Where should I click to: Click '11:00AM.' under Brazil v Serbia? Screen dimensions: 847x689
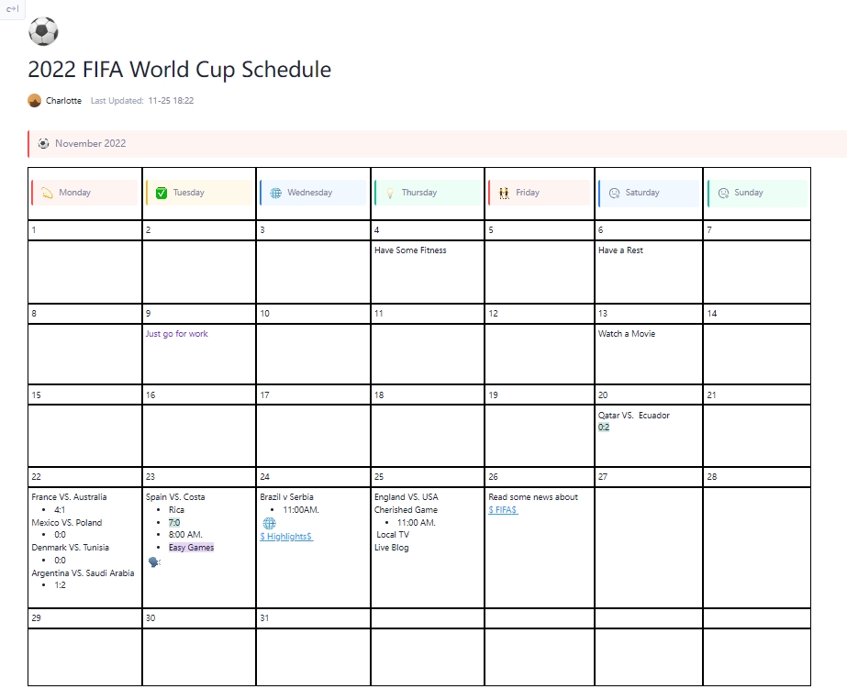pyautogui.click(x=301, y=510)
